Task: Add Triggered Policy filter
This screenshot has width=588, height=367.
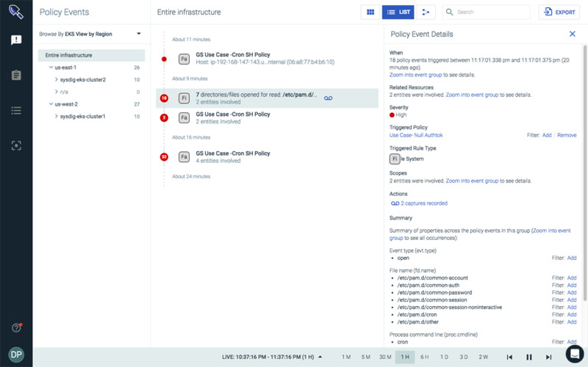Action: (547, 135)
